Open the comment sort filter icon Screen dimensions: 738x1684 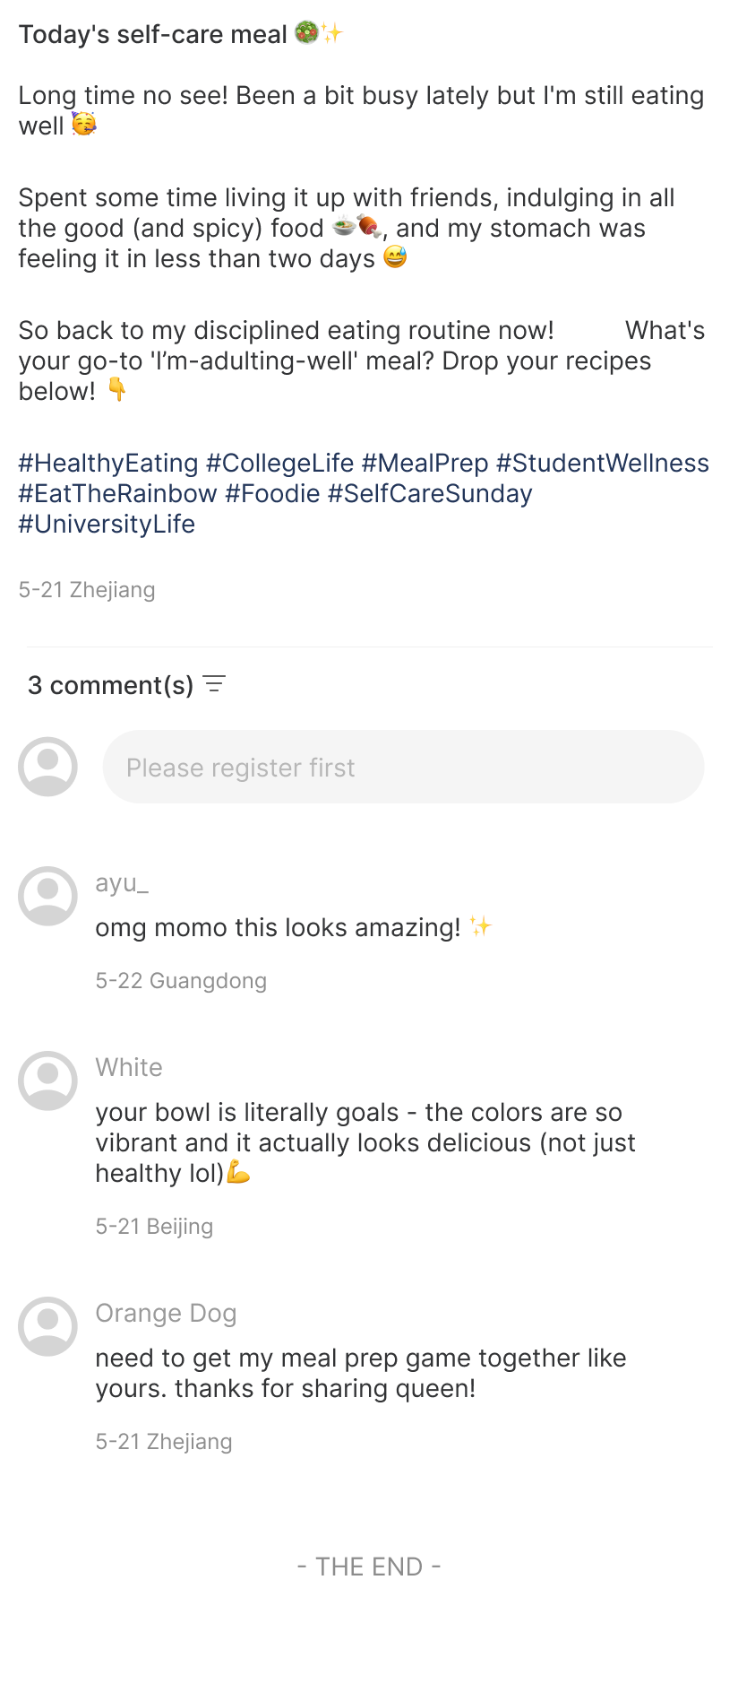(214, 685)
